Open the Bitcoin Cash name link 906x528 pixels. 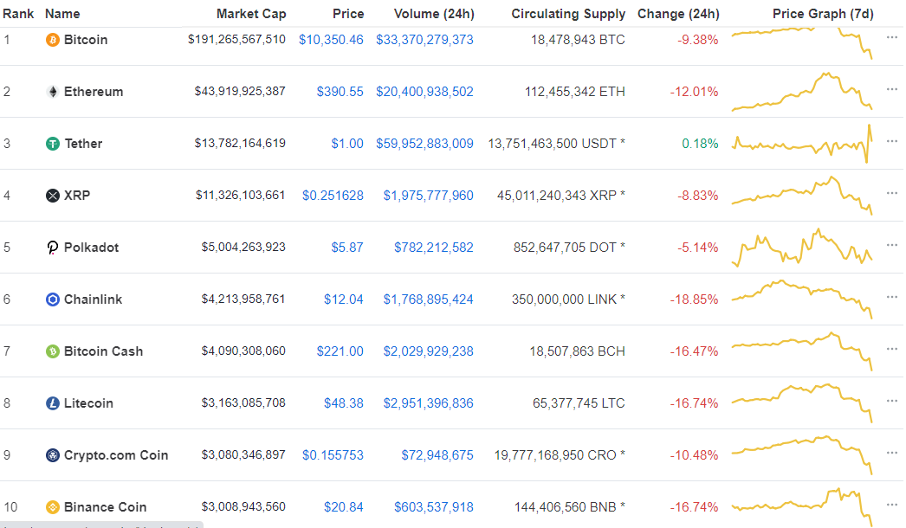pos(103,351)
